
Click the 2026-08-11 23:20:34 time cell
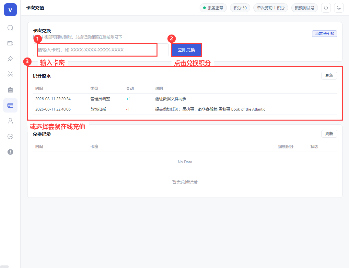pos(53,99)
